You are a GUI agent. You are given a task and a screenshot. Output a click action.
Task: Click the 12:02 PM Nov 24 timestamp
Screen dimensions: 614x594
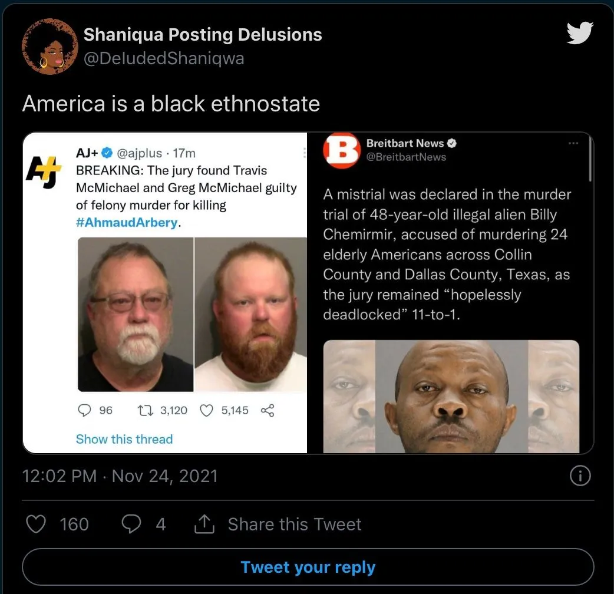pyautogui.click(x=120, y=476)
